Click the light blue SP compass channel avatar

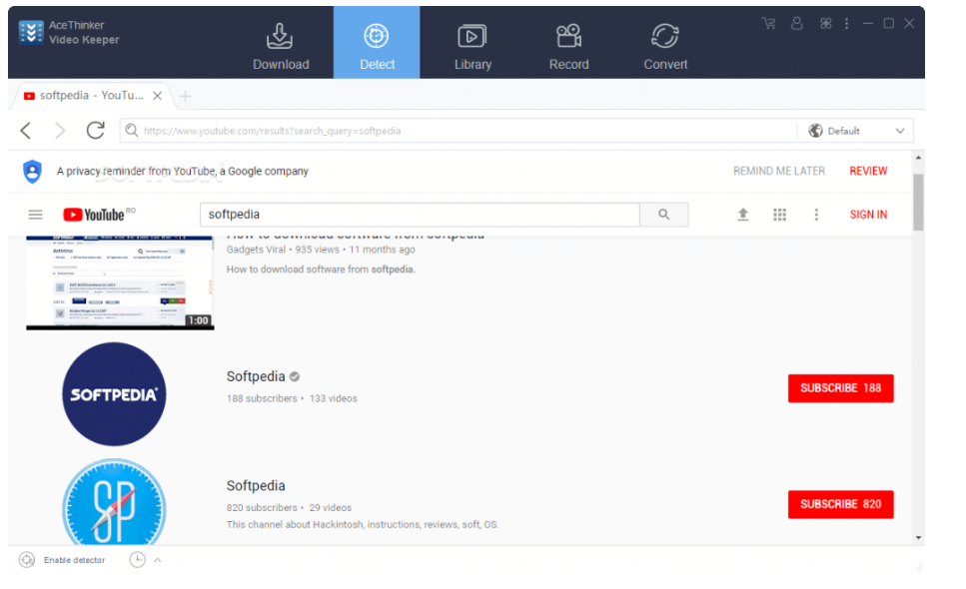click(x=114, y=501)
